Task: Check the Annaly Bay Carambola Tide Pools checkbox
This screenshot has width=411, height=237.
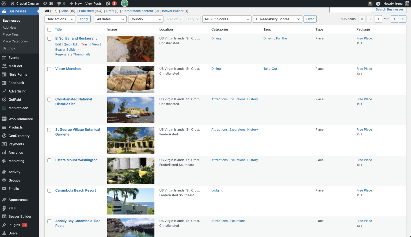Action: [49, 221]
